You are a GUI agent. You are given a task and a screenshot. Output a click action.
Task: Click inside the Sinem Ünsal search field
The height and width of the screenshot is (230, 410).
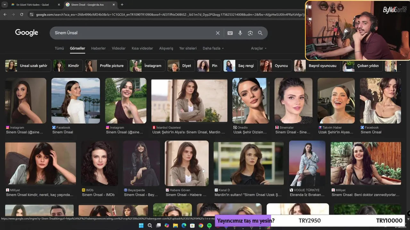[133, 33]
